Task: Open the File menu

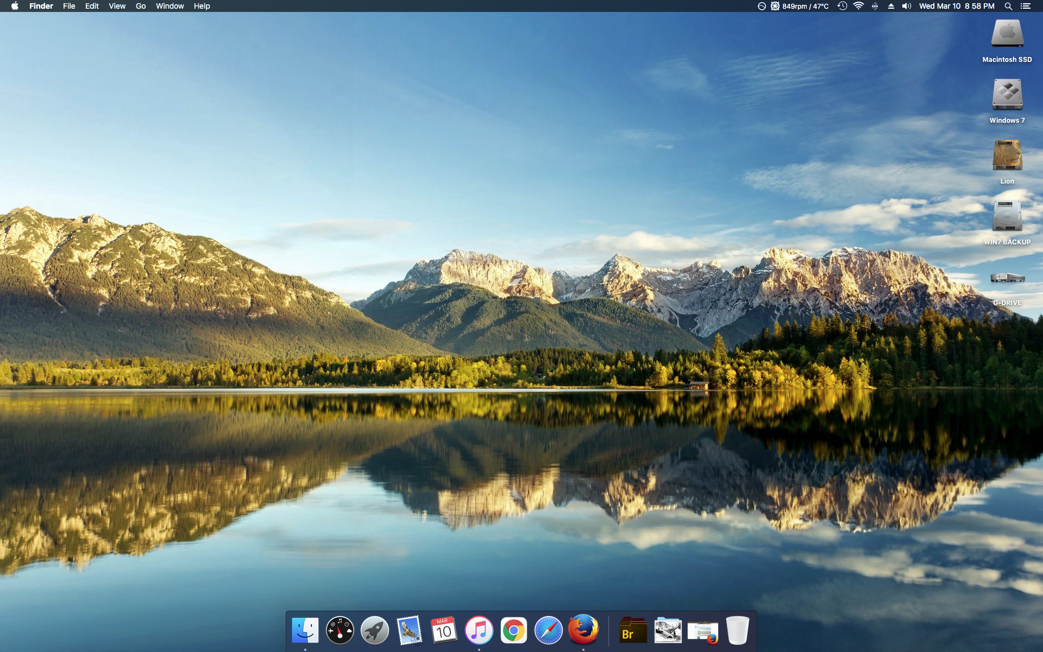Action: coord(69,6)
